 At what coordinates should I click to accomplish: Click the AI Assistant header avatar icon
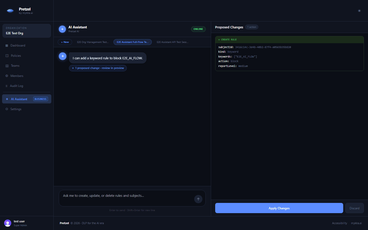(x=62, y=29)
